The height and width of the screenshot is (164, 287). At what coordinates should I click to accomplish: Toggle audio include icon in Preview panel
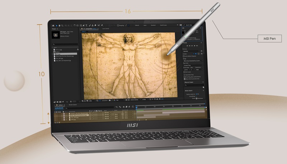click(x=196, y=54)
